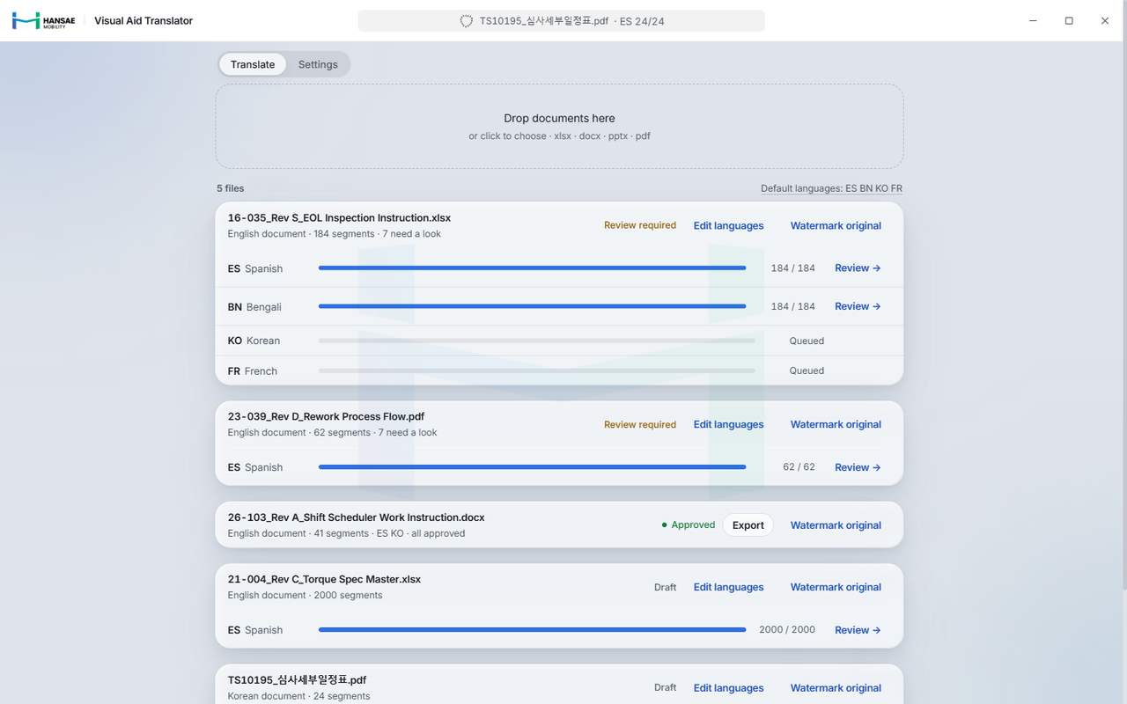This screenshot has width=1127, height=704.
Task: Maximize the Visual Aid Translator window
Action: [1069, 21]
